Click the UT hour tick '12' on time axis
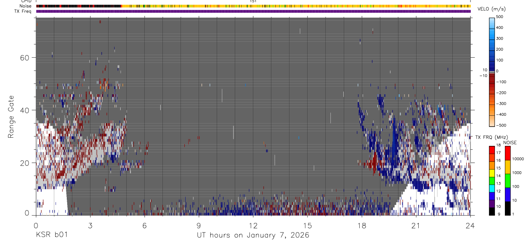The image size is (529, 244). click(x=253, y=225)
